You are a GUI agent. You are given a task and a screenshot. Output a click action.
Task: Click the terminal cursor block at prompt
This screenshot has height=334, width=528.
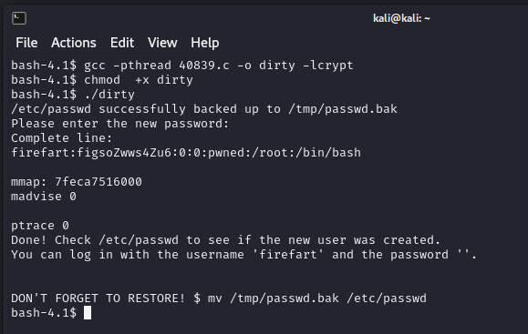(88, 313)
